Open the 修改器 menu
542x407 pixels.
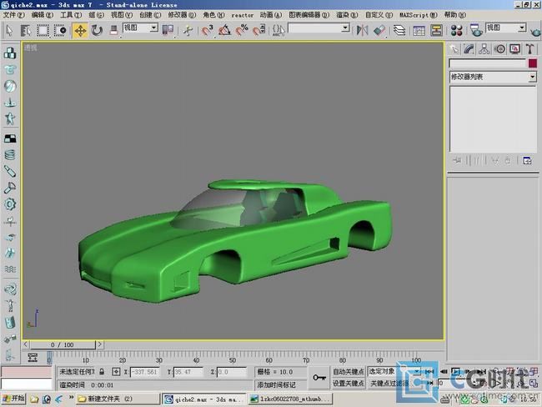click(182, 15)
